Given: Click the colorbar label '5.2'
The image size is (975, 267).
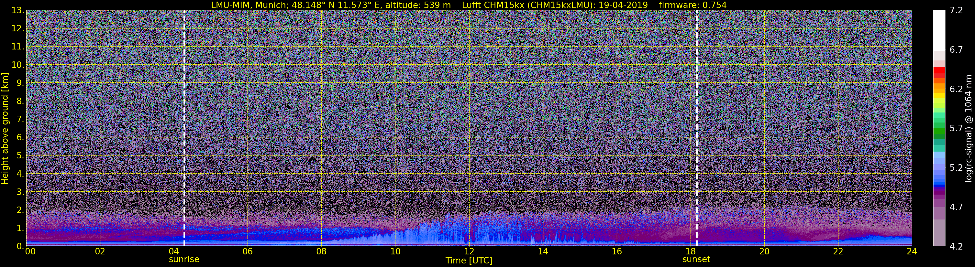Looking at the screenshot, I should tap(956, 168).
